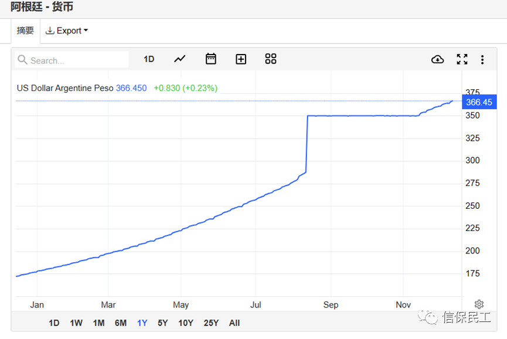This screenshot has width=507, height=339.
Task: Open the 1D interval selector in toolbar
Action: [x=149, y=59]
